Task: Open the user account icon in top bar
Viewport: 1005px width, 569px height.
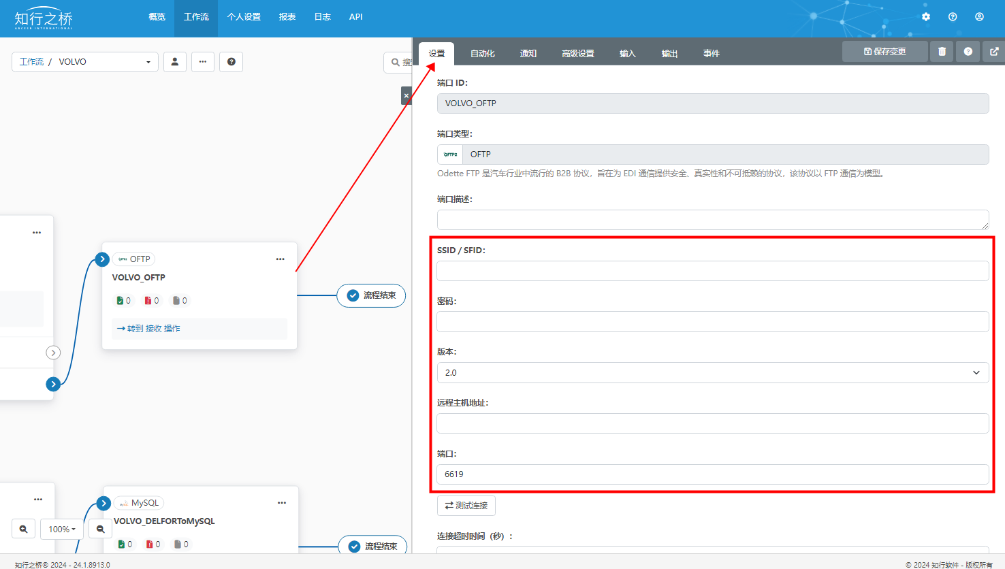Action: [979, 17]
